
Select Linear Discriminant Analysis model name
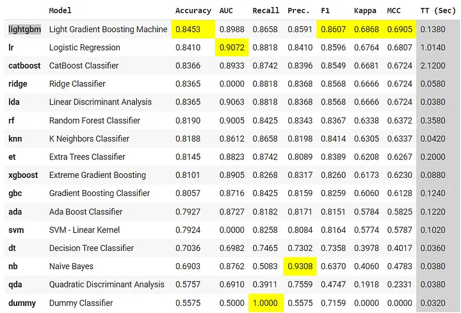click(x=101, y=102)
